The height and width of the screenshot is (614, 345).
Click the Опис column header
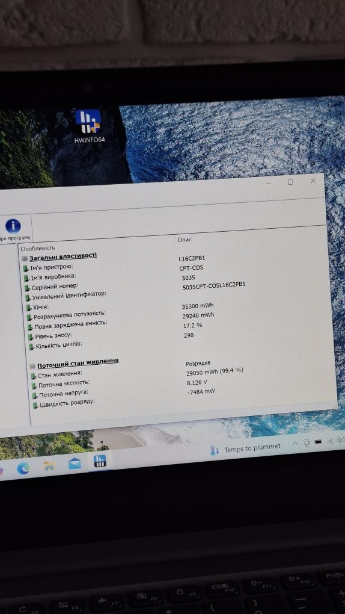pyautogui.click(x=185, y=240)
